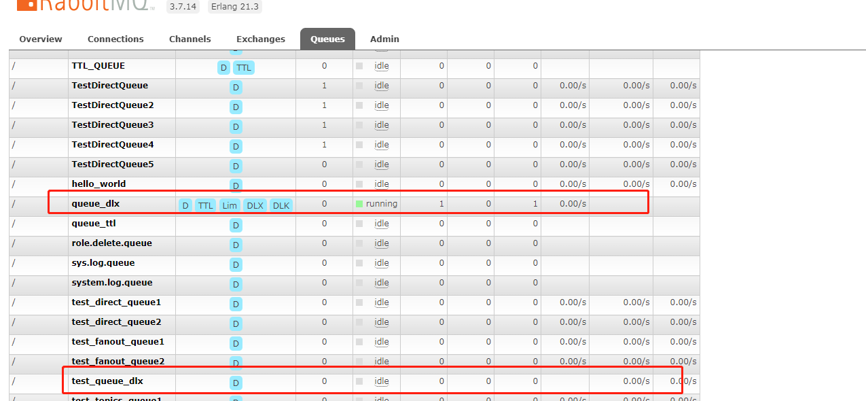Click the D badge on test_queue_dlx row
This screenshot has height=401, width=866.
point(236,383)
